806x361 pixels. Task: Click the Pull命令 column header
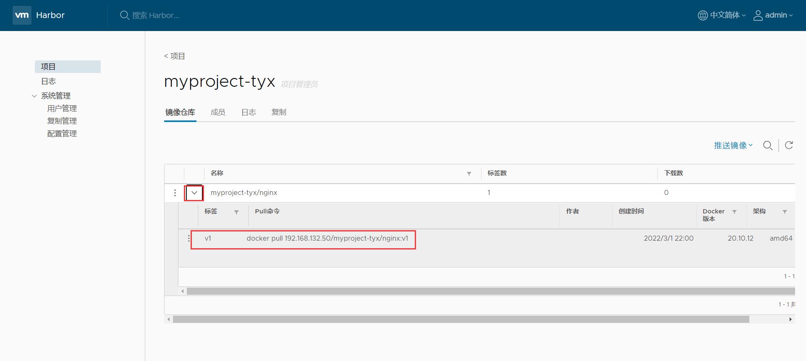tap(267, 211)
